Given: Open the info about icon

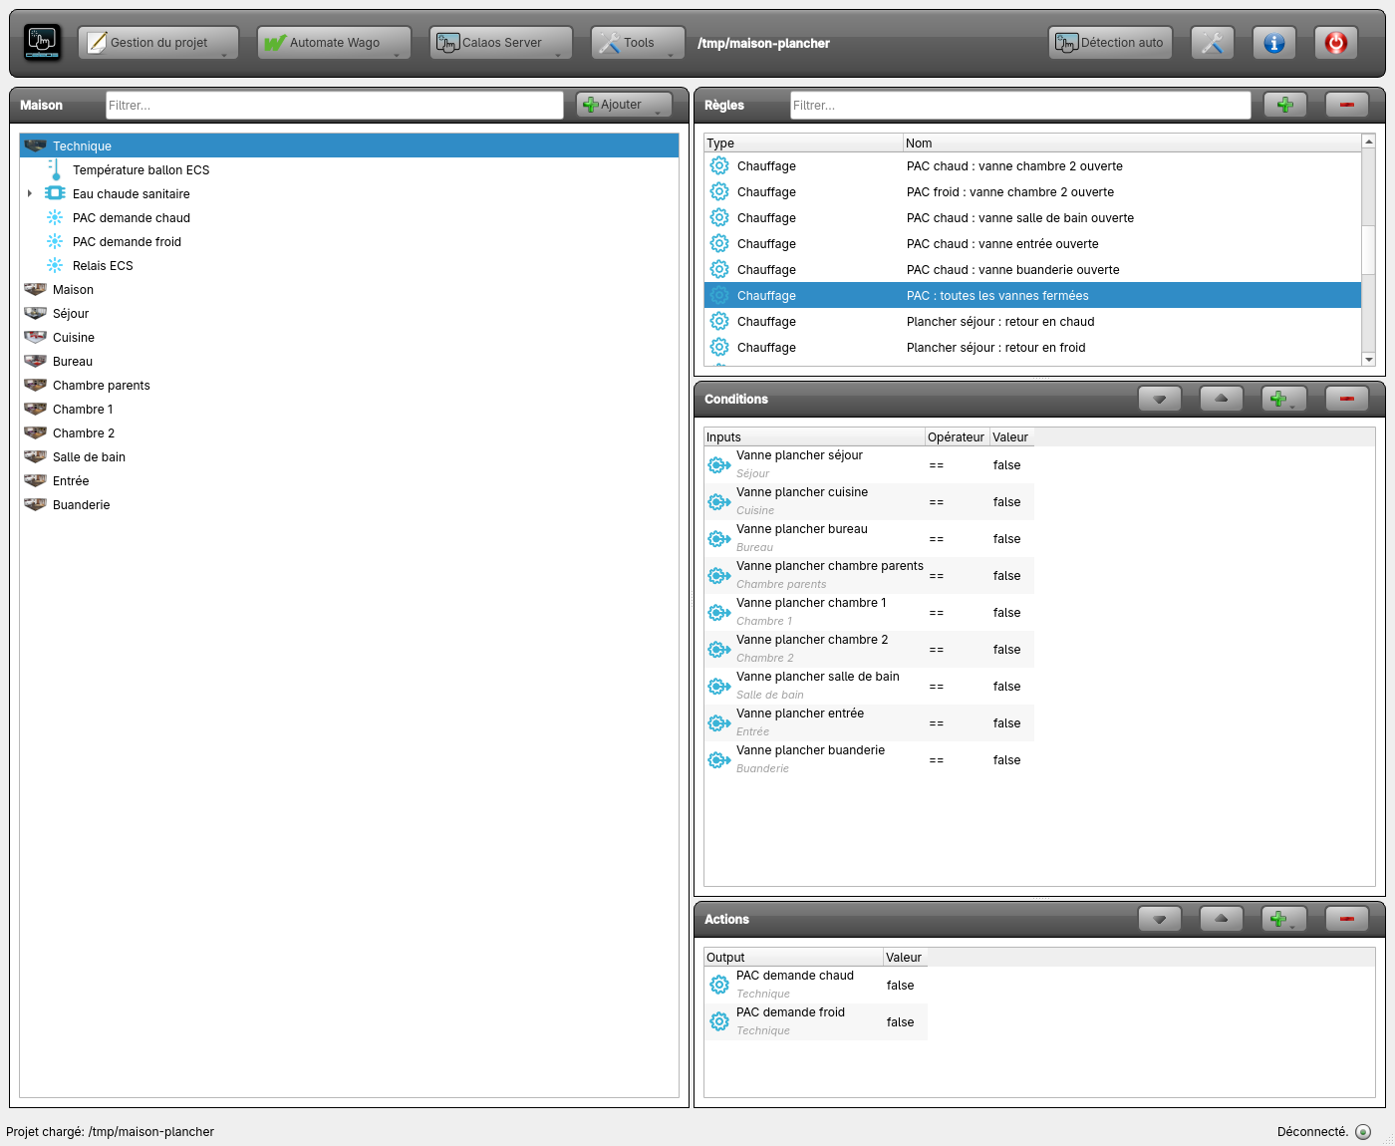Looking at the screenshot, I should coord(1273,43).
